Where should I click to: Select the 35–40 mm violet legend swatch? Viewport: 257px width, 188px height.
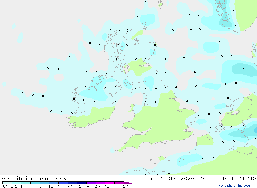click(100, 183)
